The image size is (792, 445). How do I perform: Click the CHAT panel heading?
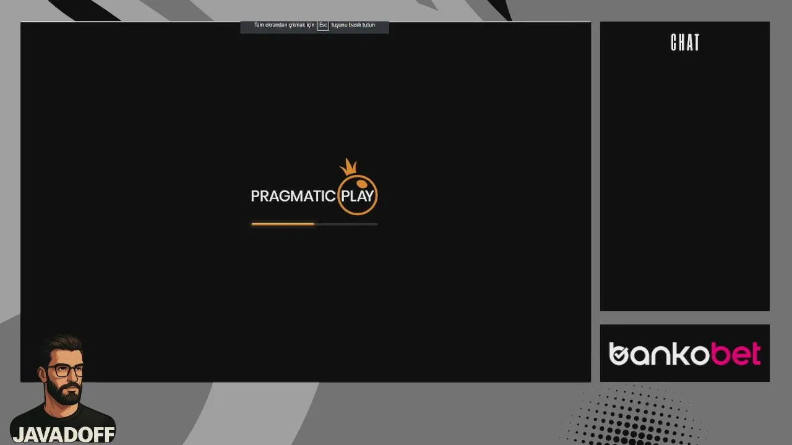[x=685, y=43]
